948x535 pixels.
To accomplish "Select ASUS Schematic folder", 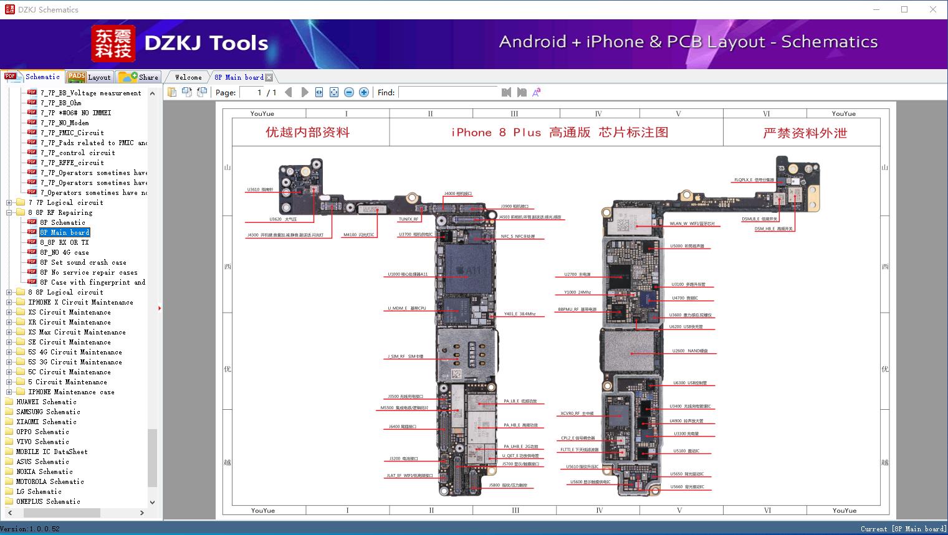I will (42, 462).
